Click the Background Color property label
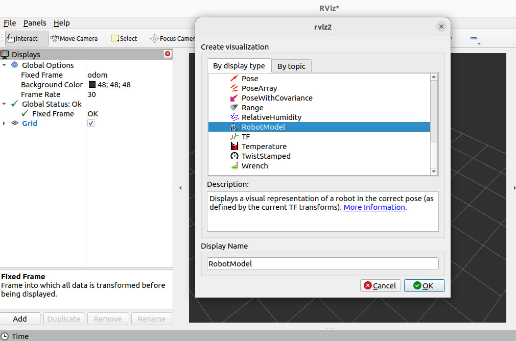 coord(52,85)
